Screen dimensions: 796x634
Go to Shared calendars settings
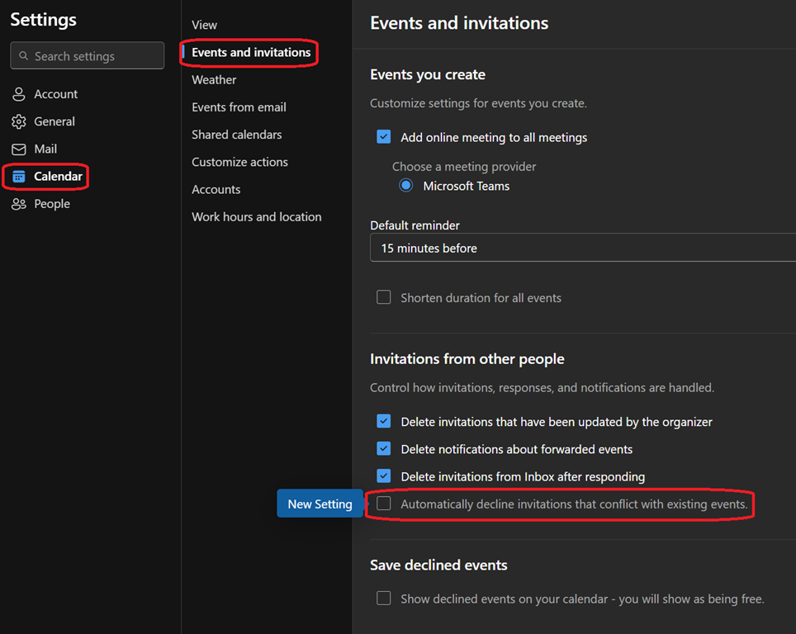point(237,135)
